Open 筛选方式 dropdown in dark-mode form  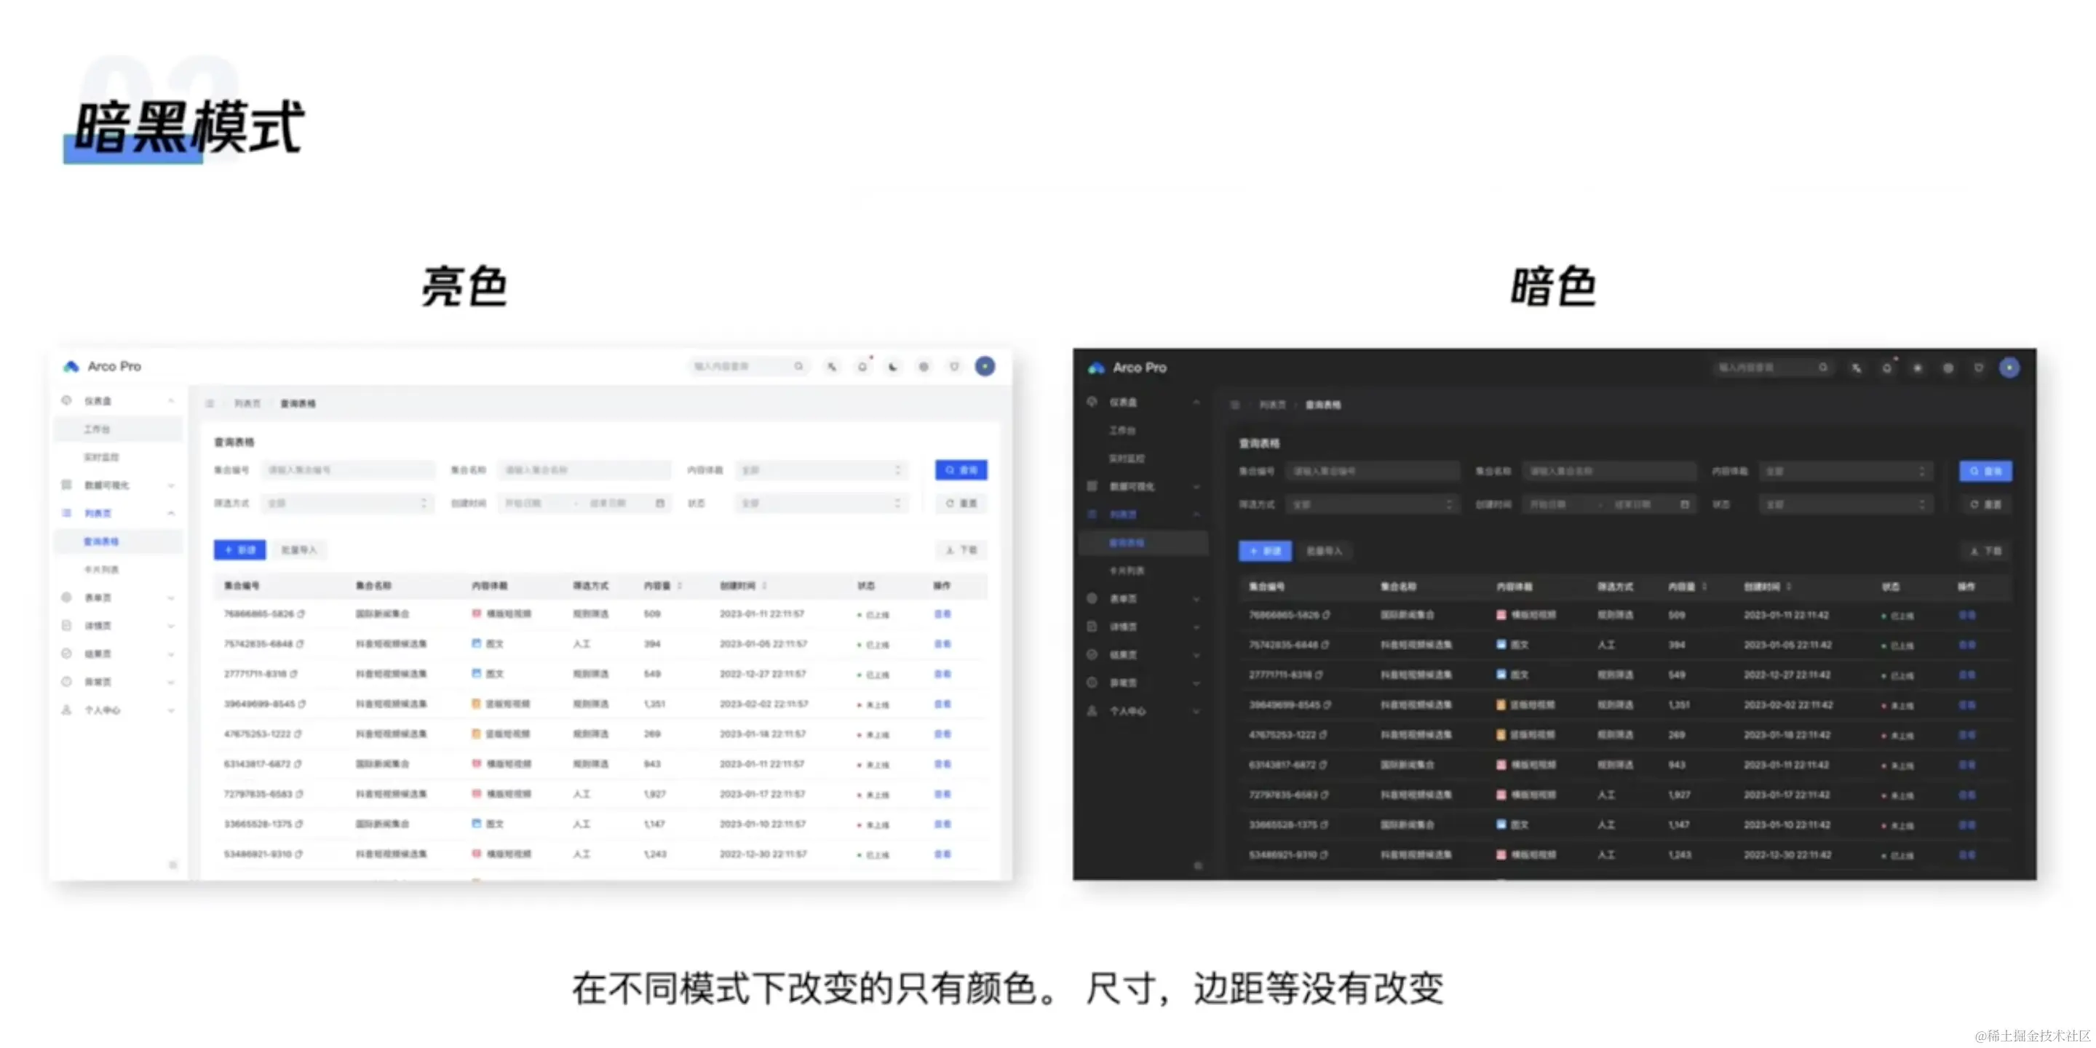pyautogui.click(x=1372, y=505)
